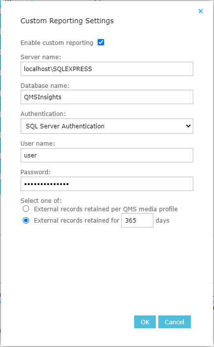Click the Select one of label
This screenshot has height=347, width=214.
[41, 200]
